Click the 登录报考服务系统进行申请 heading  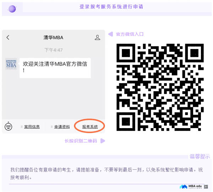(x=111, y=6)
